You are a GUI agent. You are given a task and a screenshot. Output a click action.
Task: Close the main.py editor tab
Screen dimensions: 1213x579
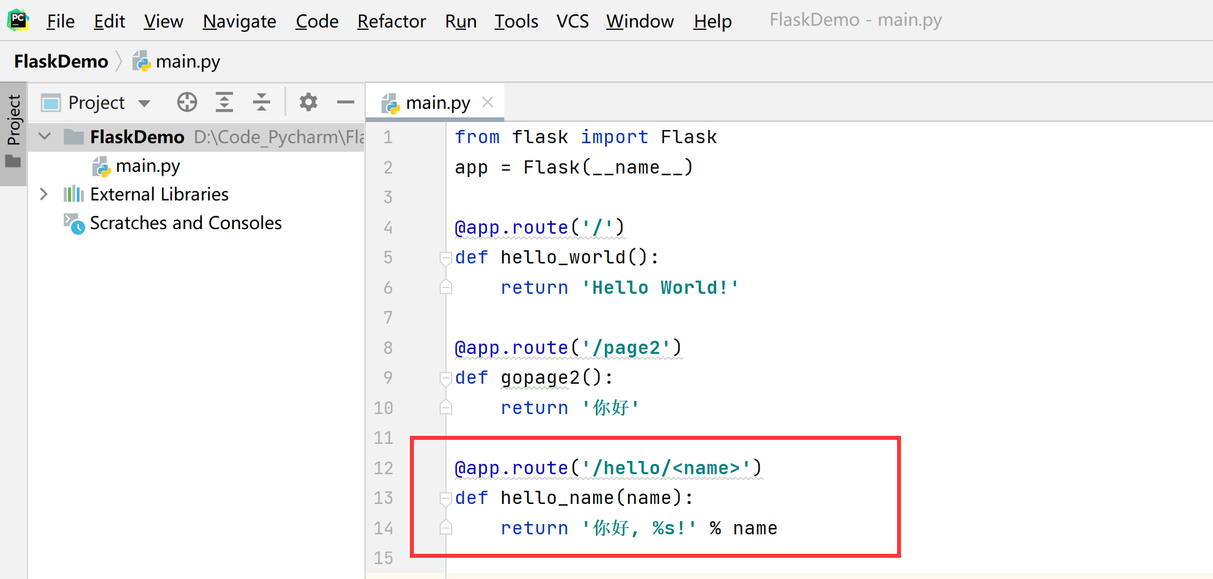488,103
